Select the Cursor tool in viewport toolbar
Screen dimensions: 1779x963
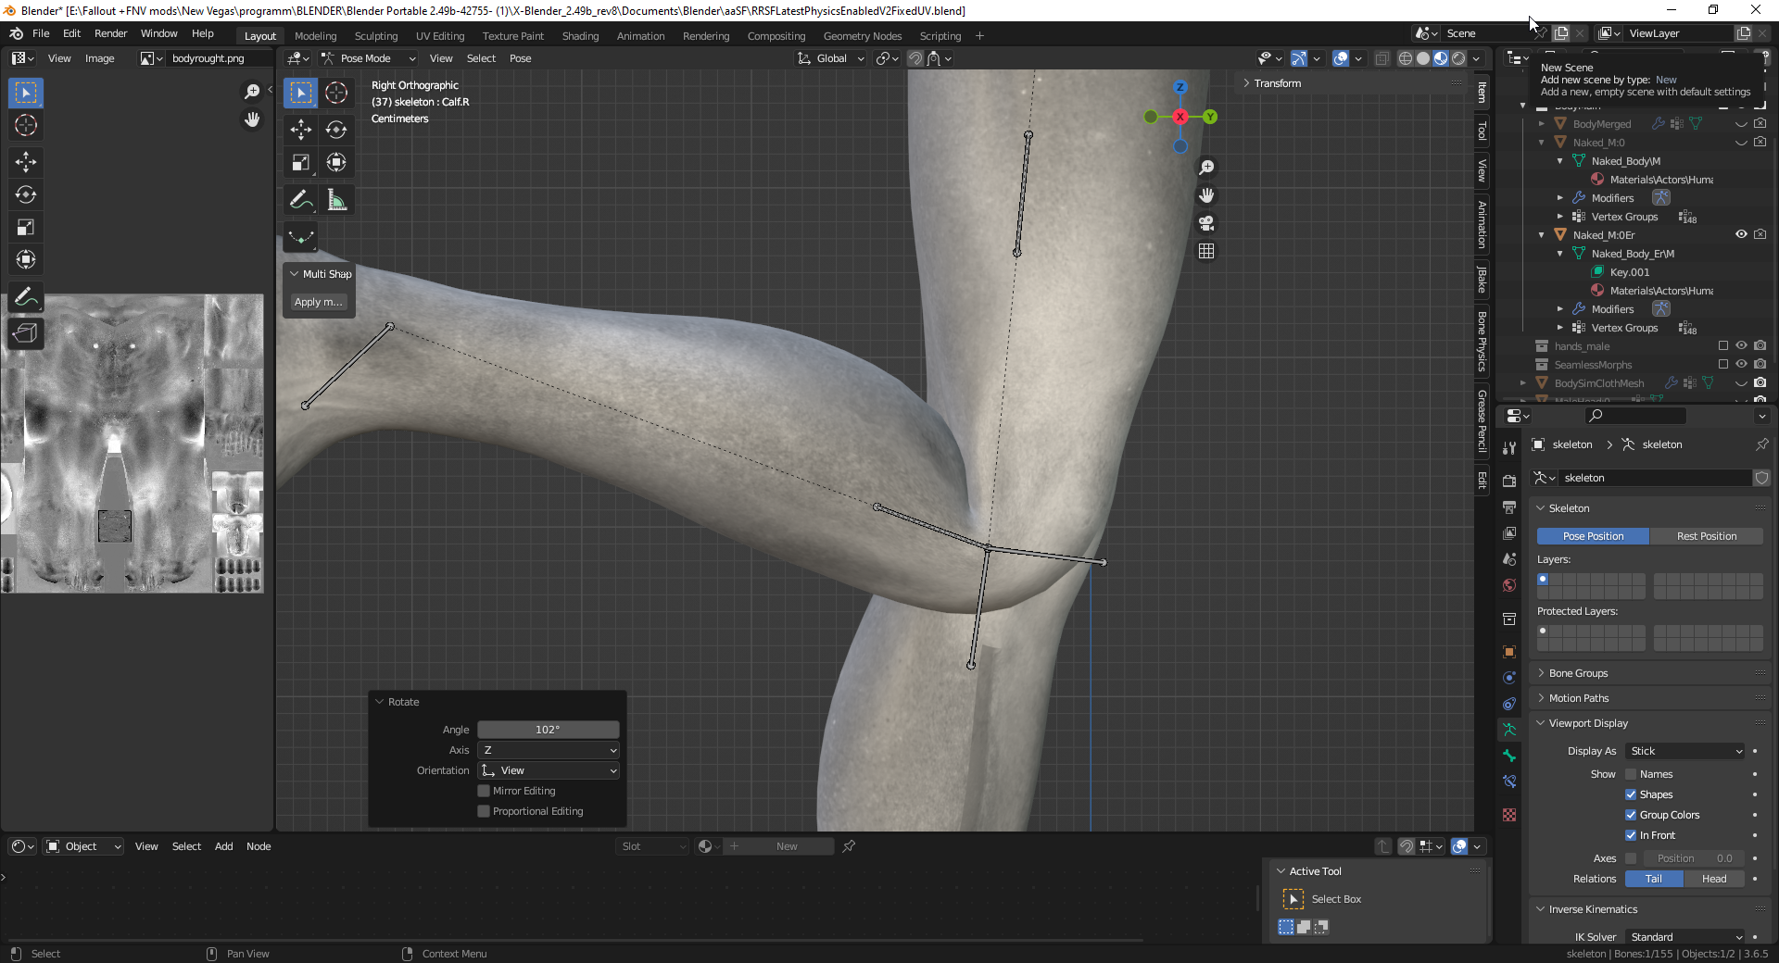coord(336,93)
